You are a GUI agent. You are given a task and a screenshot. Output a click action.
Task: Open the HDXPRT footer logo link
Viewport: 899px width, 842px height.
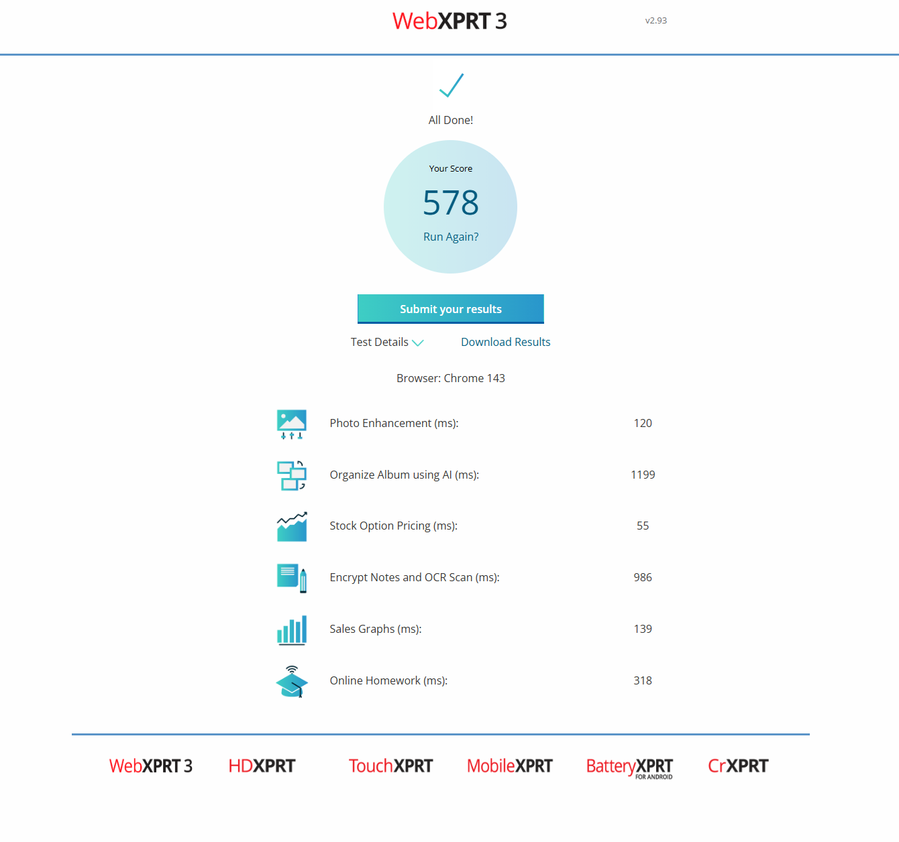(262, 766)
